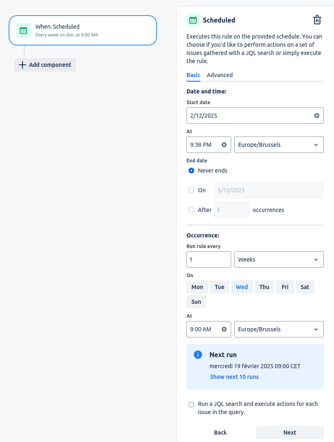Toggle Sat day selection
The image size is (334, 442).
tap(305, 287)
